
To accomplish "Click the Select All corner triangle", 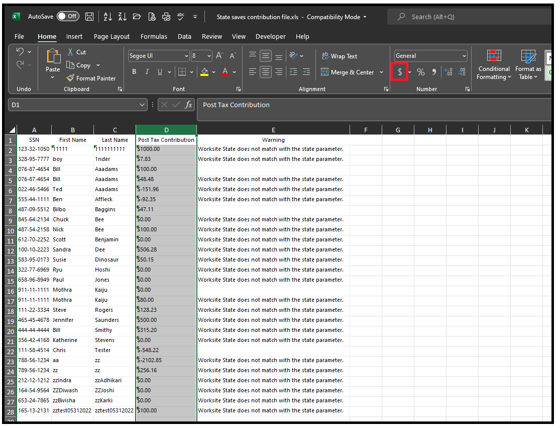I will pyautogui.click(x=12, y=130).
